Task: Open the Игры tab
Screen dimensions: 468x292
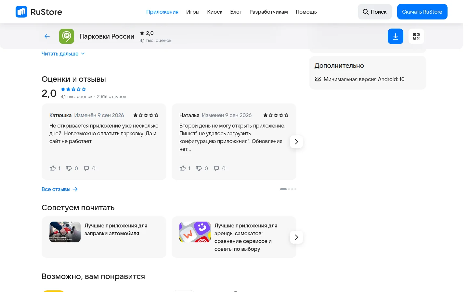Action: [x=193, y=12]
